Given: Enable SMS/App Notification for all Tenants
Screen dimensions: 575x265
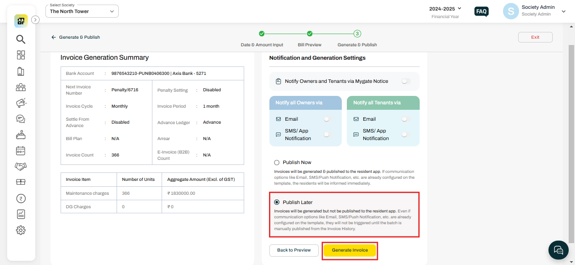Looking at the screenshot, I should (406, 134).
